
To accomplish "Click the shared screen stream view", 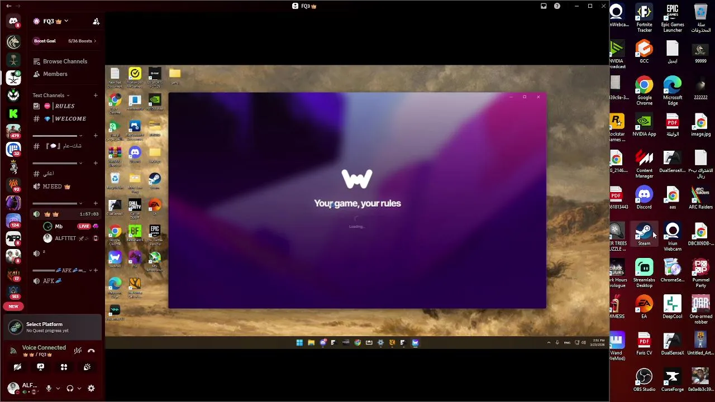I will point(357,207).
